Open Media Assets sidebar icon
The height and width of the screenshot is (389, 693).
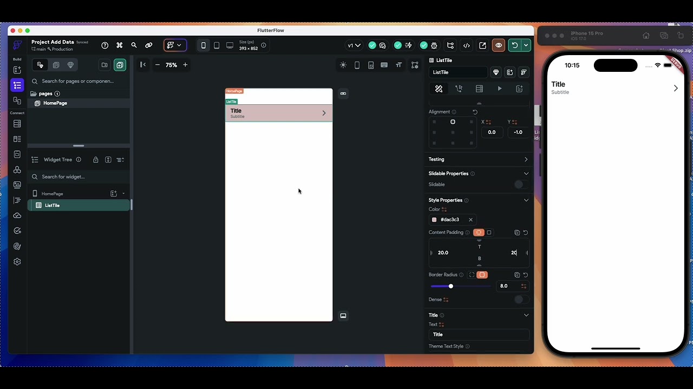[17, 185]
